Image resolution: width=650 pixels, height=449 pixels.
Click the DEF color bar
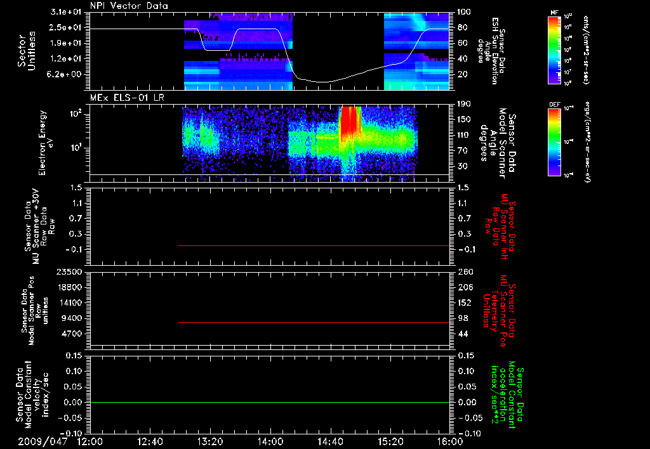(554, 142)
